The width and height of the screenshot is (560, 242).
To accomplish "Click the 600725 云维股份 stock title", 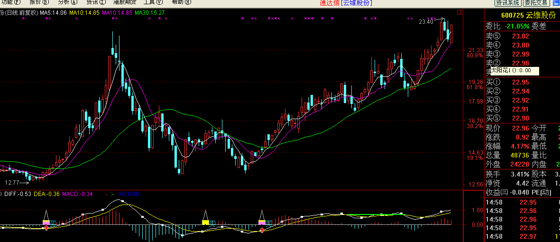I will click(521, 15).
